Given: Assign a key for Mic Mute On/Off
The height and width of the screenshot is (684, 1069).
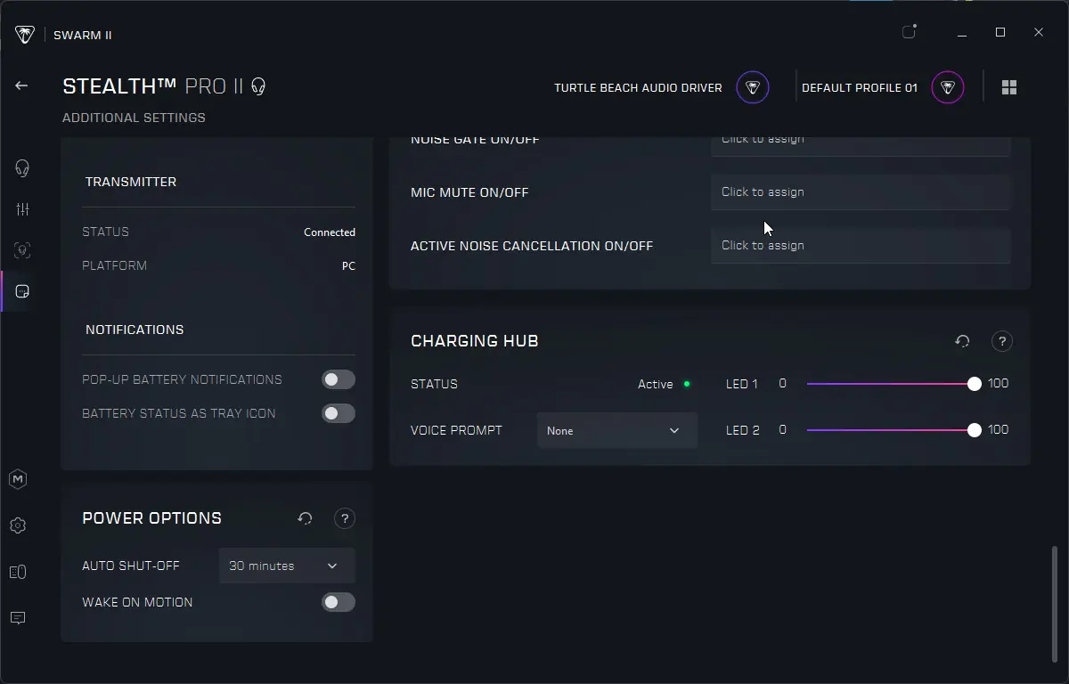Looking at the screenshot, I should coord(861,191).
